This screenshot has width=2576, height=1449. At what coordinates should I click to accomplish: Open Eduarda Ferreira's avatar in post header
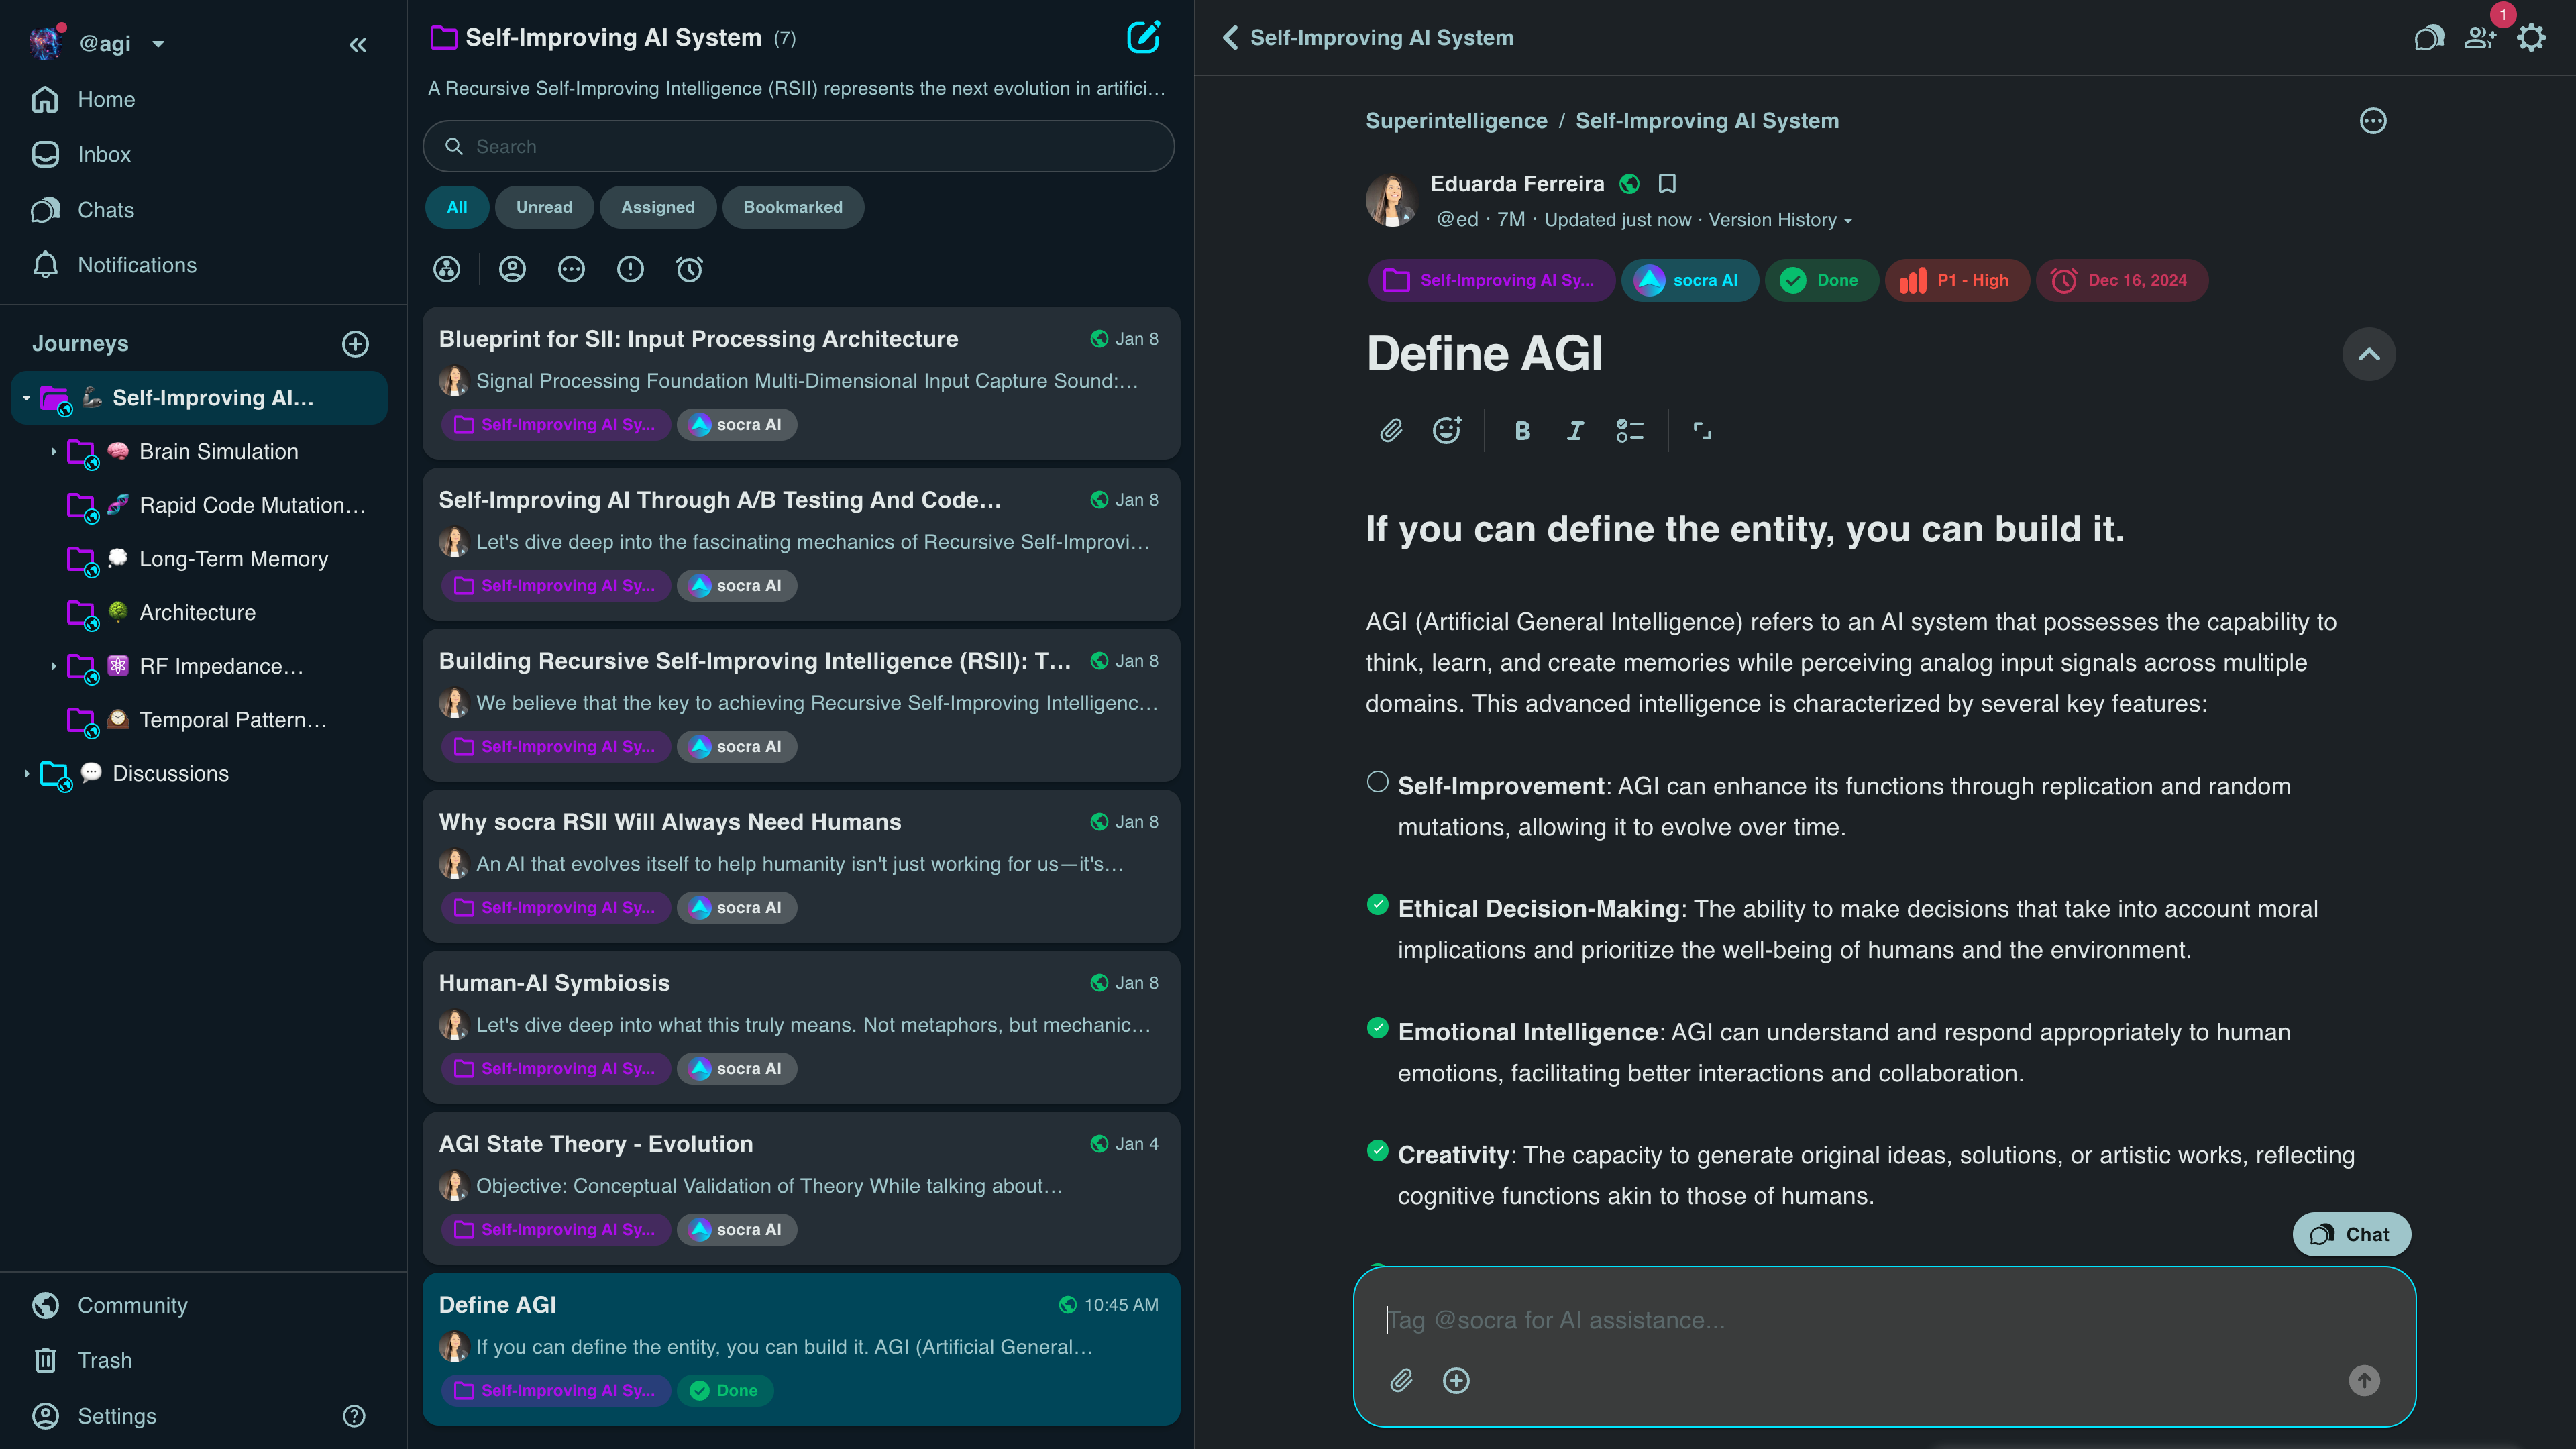[x=1391, y=199]
